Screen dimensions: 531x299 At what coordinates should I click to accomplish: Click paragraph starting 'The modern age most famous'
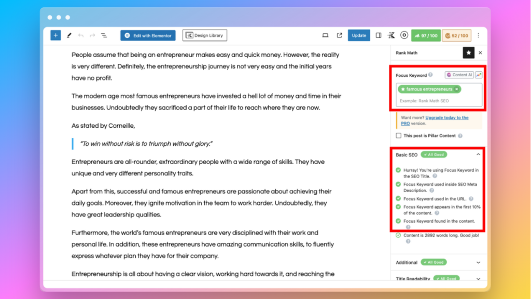(206, 102)
